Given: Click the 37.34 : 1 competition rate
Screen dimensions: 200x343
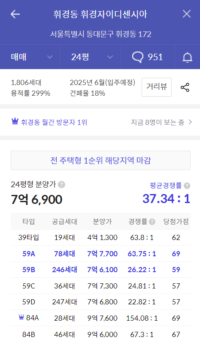Looking at the screenshot, I should (x=167, y=199).
